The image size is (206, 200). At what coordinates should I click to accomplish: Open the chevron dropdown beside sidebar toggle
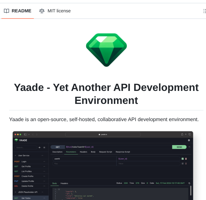tap(29, 134)
